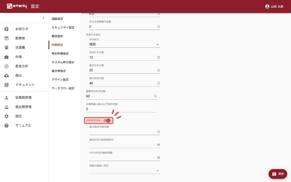This screenshot has height=182, width=291.
Task: Click the 最大保持日数 field
Action: [x=123, y=83]
